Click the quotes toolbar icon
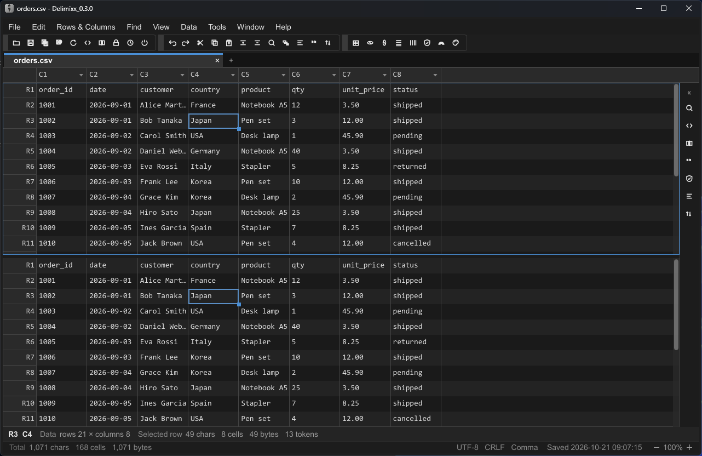 [314, 43]
